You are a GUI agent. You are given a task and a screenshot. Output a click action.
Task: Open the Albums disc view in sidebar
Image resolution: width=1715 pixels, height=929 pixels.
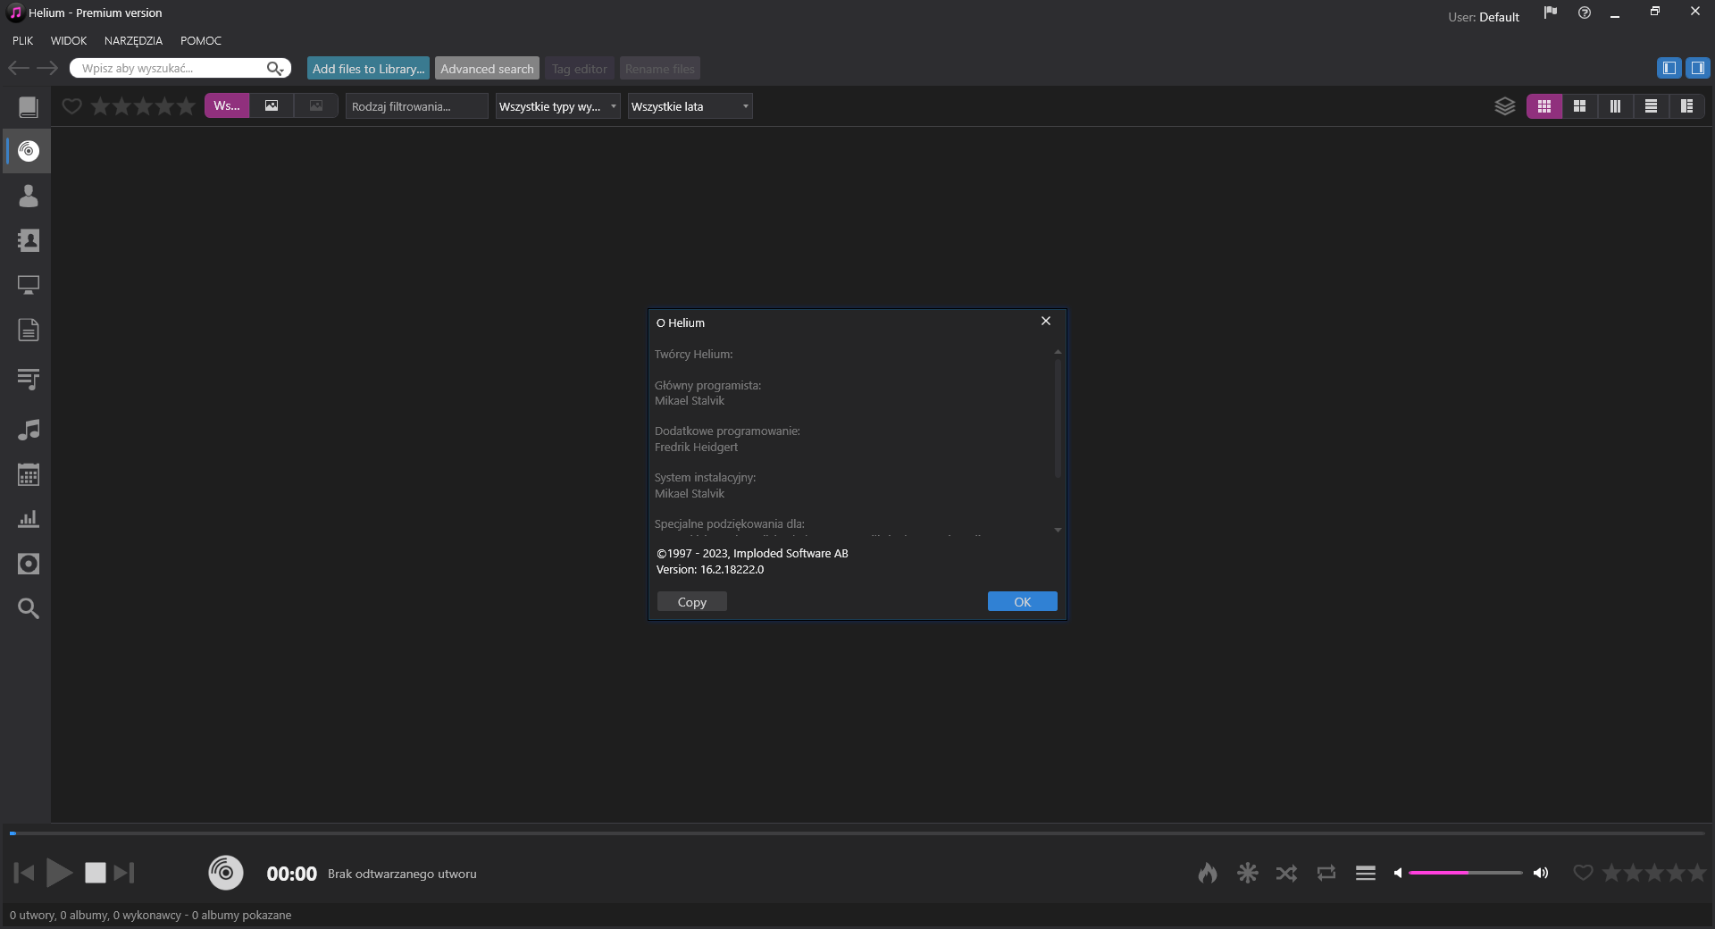pos(29,151)
